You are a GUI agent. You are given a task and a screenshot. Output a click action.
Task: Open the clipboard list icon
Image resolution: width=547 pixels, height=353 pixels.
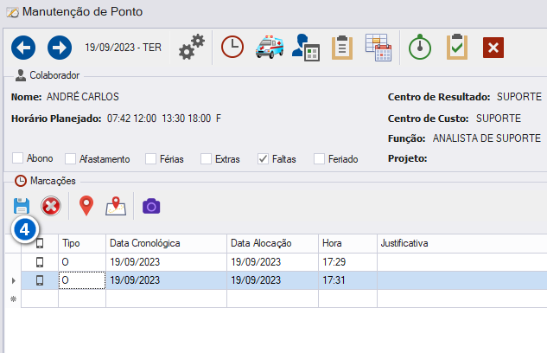pyautogui.click(x=342, y=48)
